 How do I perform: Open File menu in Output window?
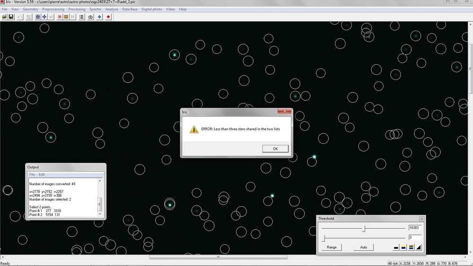[x=32, y=175]
